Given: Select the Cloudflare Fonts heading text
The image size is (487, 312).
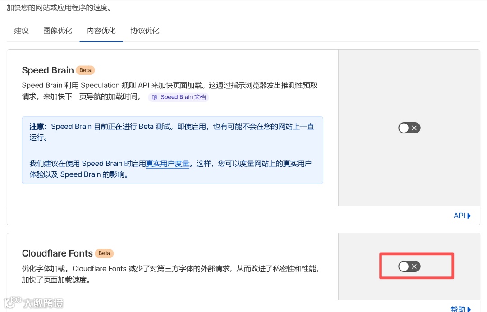Looking at the screenshot, I should click(57, 253).
